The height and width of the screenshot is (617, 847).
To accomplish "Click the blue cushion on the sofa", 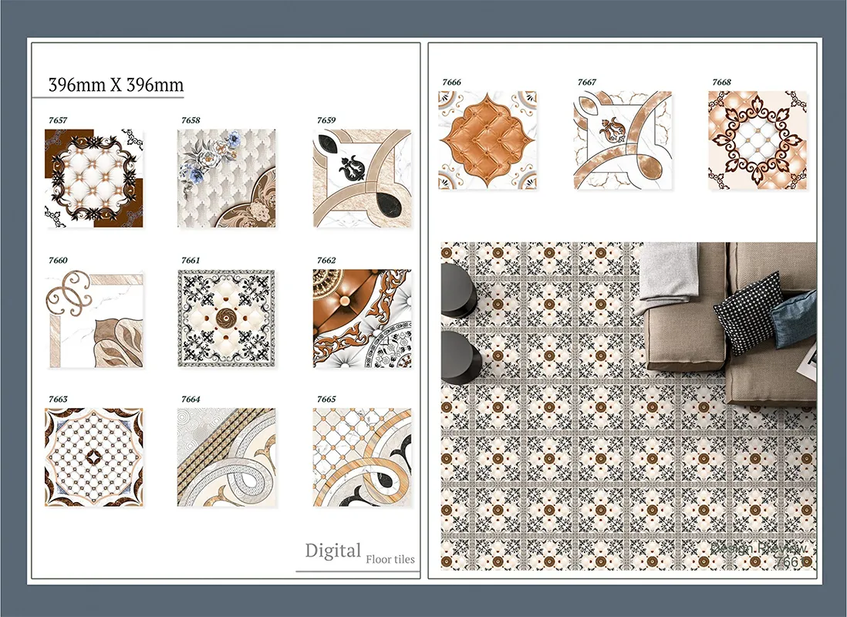I will pyautogui.click(x=795, y=318).
